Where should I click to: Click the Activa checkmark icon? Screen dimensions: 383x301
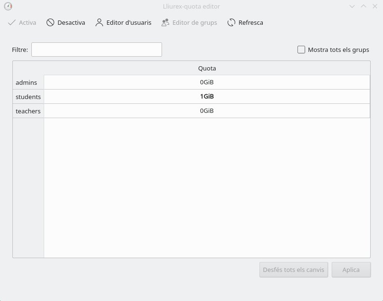click(x=12, y=22)
